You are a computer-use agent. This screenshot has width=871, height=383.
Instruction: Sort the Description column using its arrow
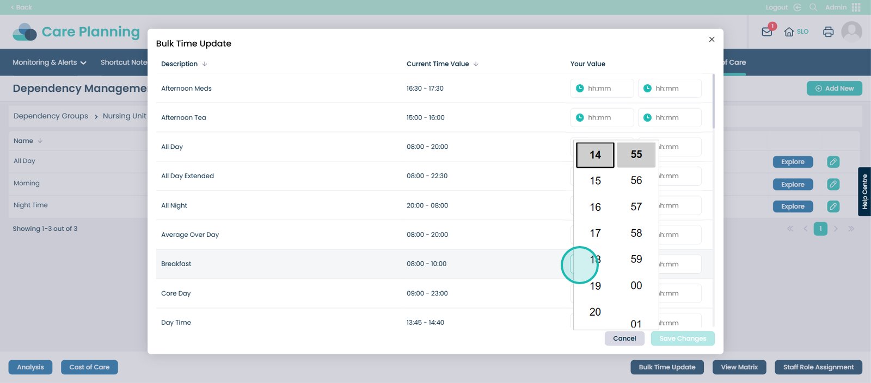(205, 64)
